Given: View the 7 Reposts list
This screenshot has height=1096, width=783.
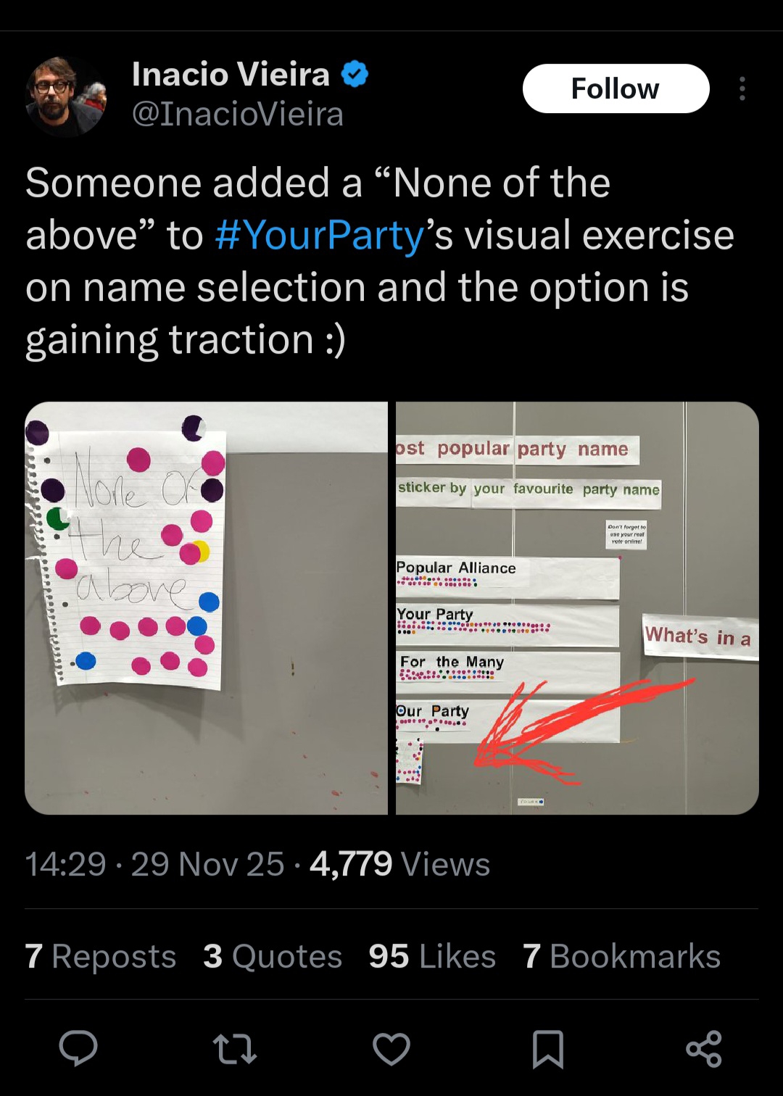Looking at the screenshot, I should point(101,956).
